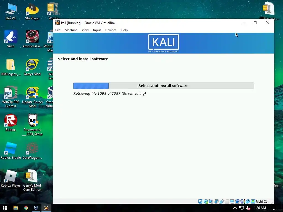Click the shared folders status icon
Viewport: 283px width, 212px height.
(x=227, y=201)
